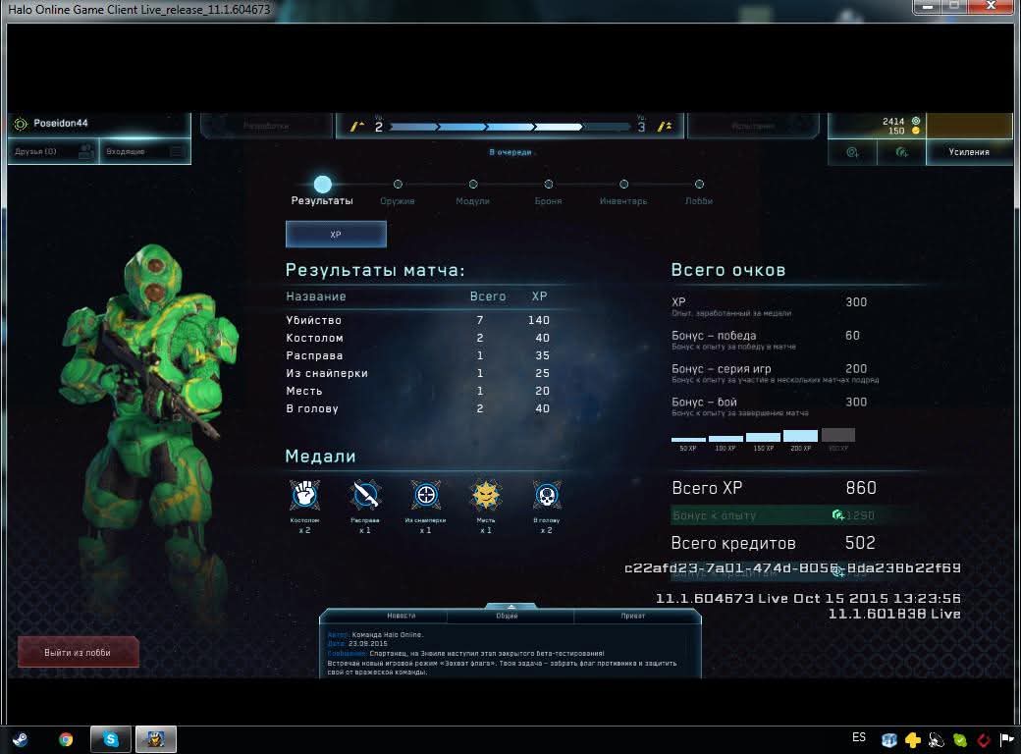Switch to the Приват chat tab
1021x754 pixels.
click(x=632, y=616)
